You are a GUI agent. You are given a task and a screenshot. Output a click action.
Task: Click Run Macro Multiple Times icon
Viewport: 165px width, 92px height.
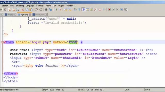click(122, 9)
